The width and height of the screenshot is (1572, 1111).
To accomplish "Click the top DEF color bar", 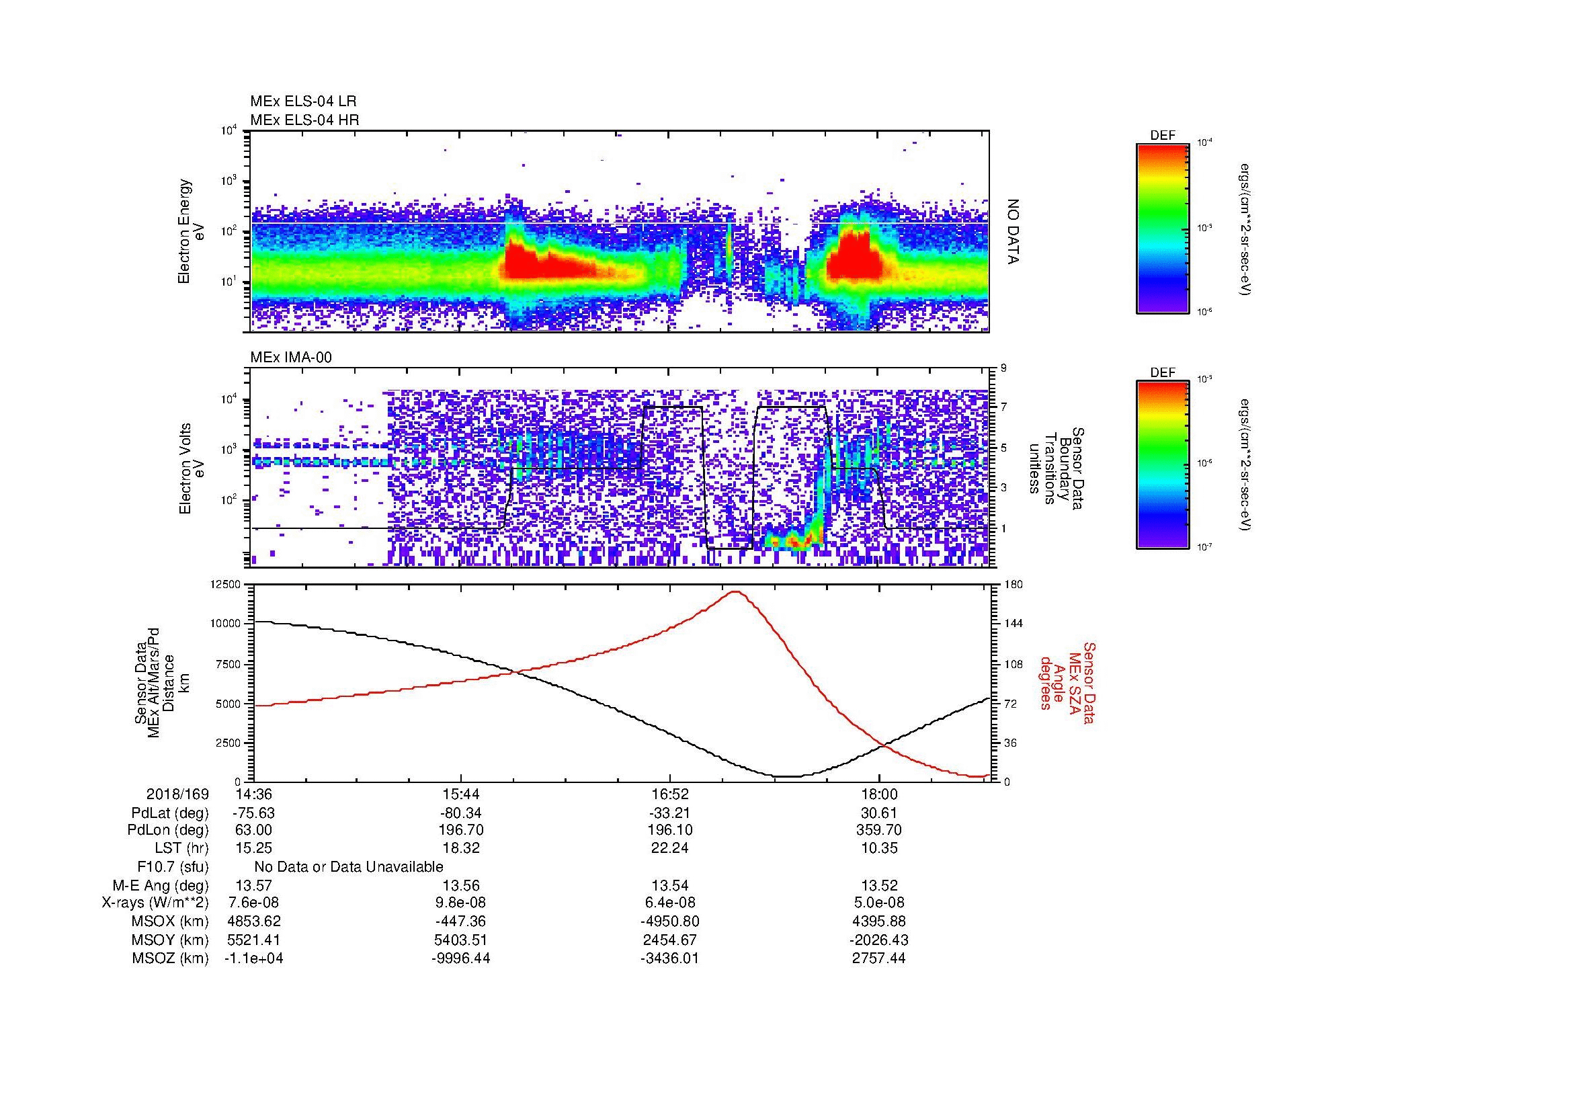I will click(1163, 228).
